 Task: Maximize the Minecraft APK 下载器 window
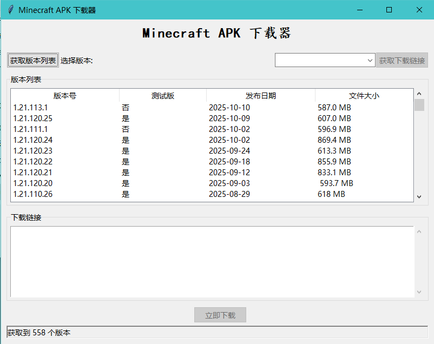(389, 10)
